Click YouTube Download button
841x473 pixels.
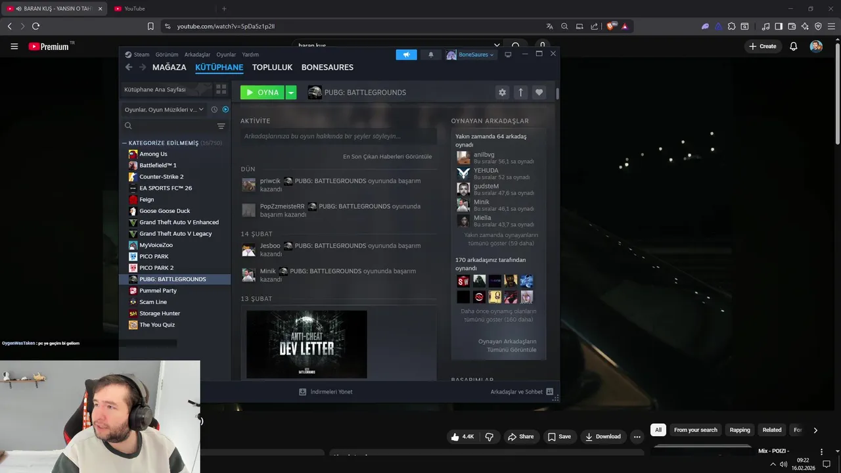(602, 436)
